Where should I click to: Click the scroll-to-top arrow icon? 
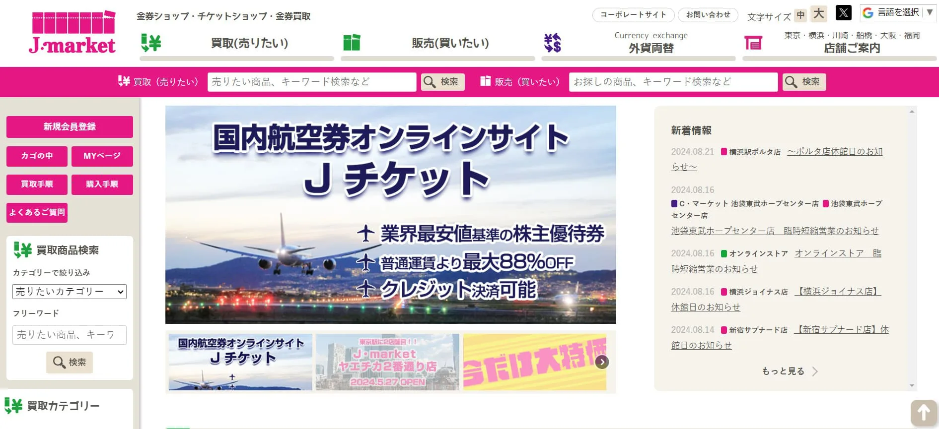point(923,413)
